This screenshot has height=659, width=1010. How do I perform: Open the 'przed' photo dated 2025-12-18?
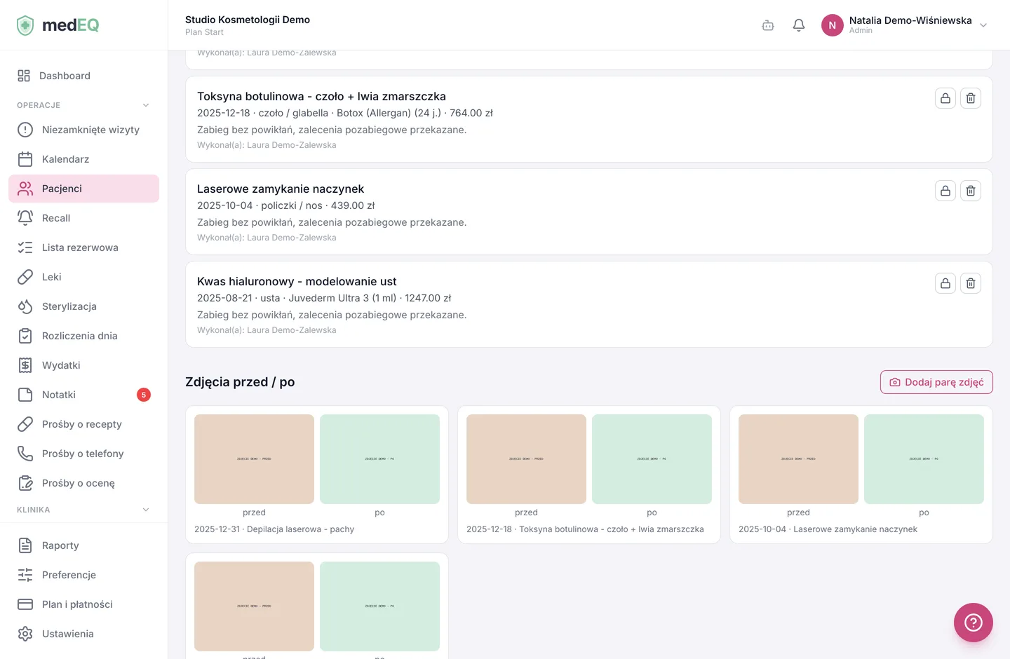tap(526, 459)
